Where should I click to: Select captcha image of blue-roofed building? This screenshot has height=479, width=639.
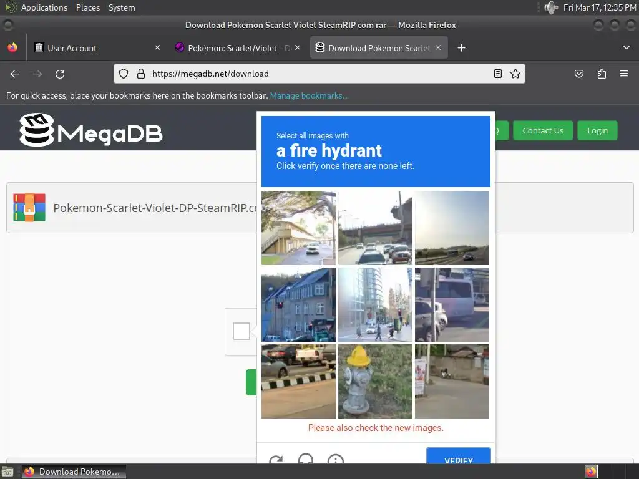tap(298, 304)
